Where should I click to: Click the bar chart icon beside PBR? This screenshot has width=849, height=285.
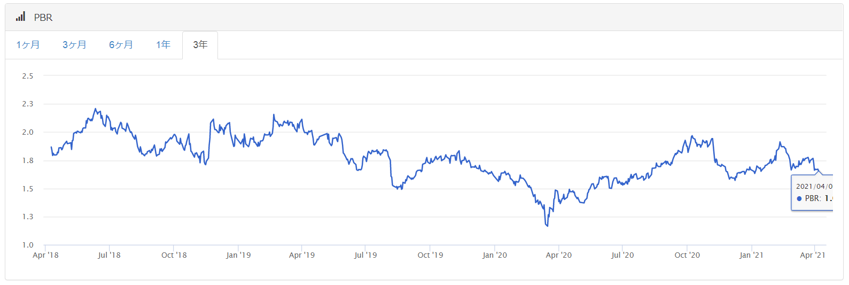(x=20, y=17)
